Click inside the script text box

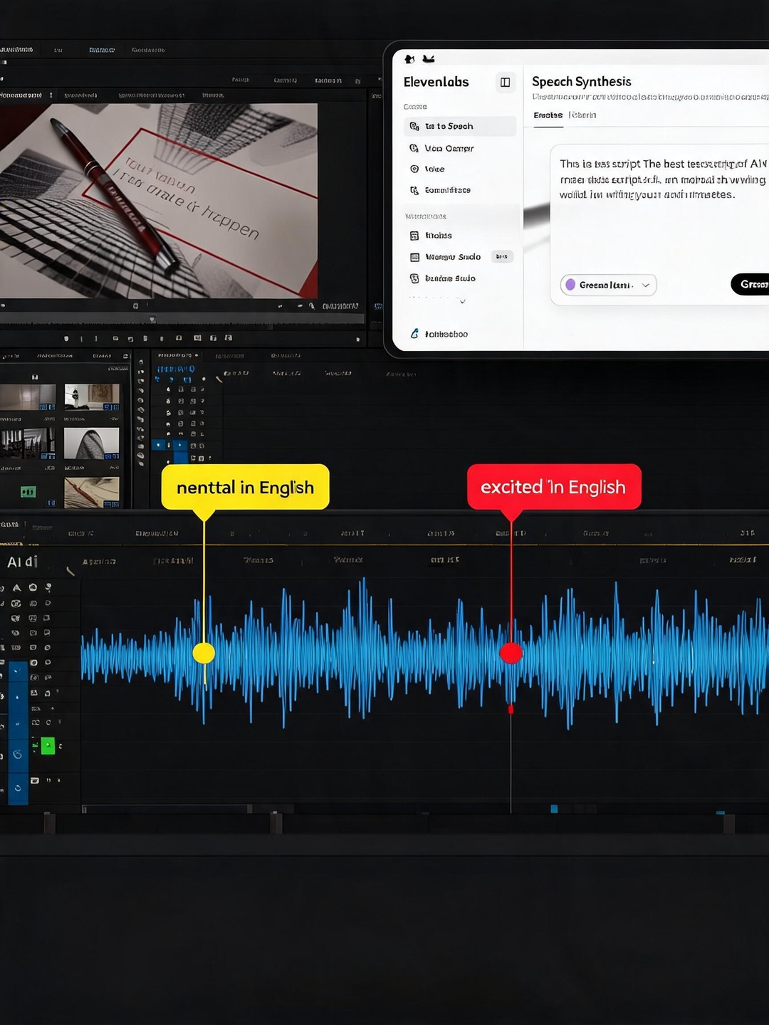(x=659, y=224)
